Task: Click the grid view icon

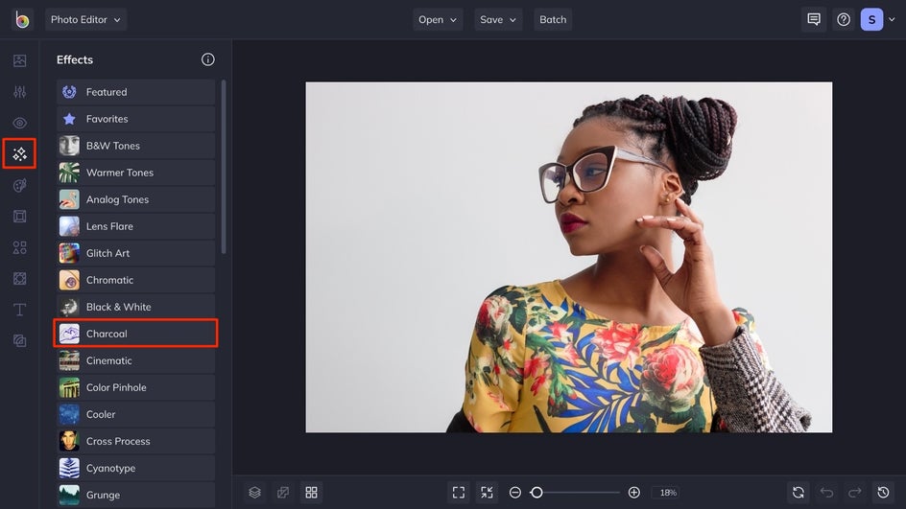Action: [311, 493]
